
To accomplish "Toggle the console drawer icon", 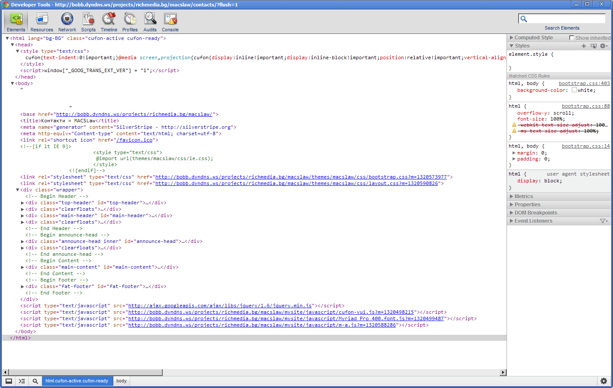I will point(22,381).
